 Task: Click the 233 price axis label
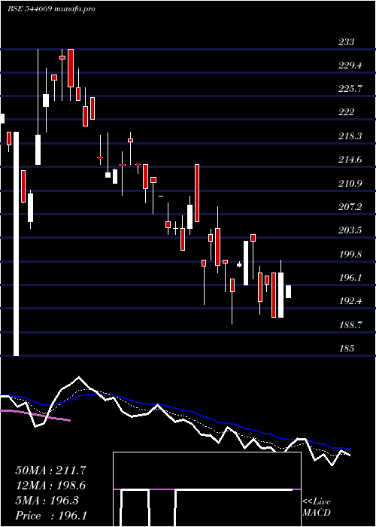tap(346, 42)
